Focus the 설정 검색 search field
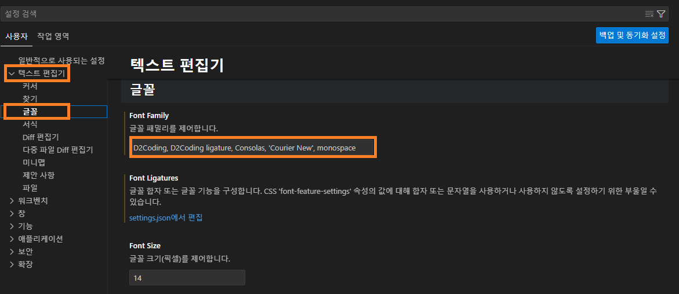The height and width of the screenshot is (294, 679). [322, 14]
